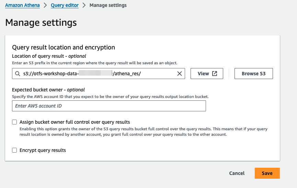Click the Manage settings breadcrumb text
The width and height of the screenshot is (297, 188).
[x=108, y=5]
